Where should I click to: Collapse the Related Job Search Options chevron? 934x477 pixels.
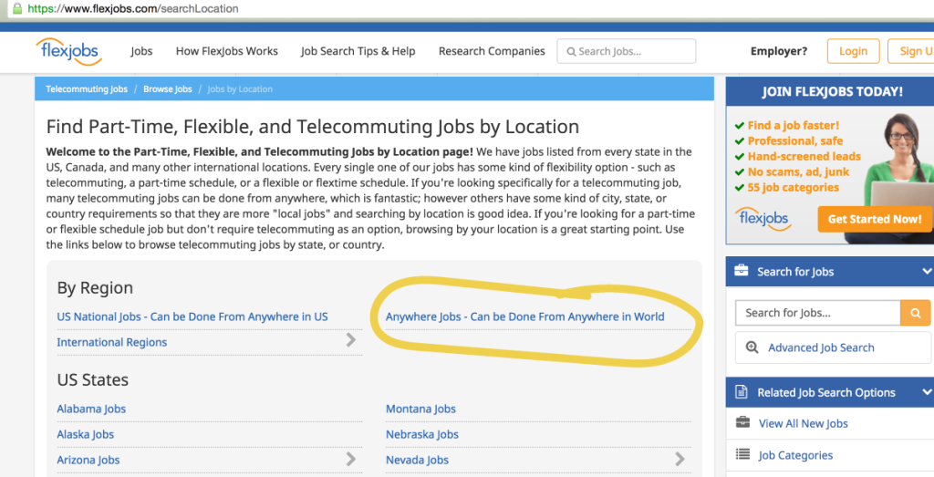click(927, 392)
